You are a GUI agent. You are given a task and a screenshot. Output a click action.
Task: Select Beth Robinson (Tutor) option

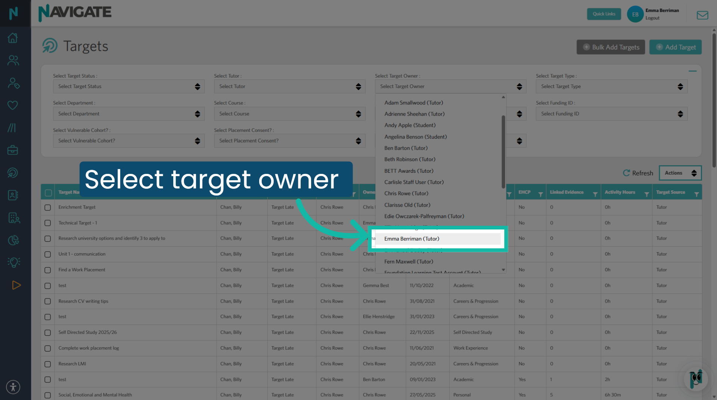point(438,160)
